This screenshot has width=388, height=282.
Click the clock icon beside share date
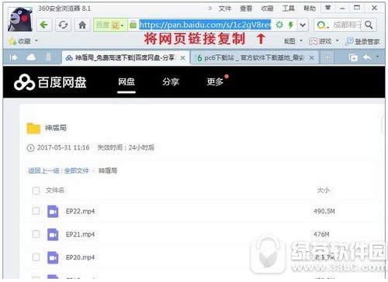[31, 148]
